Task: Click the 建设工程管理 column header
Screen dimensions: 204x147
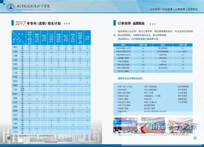Action: click(66, 38)
